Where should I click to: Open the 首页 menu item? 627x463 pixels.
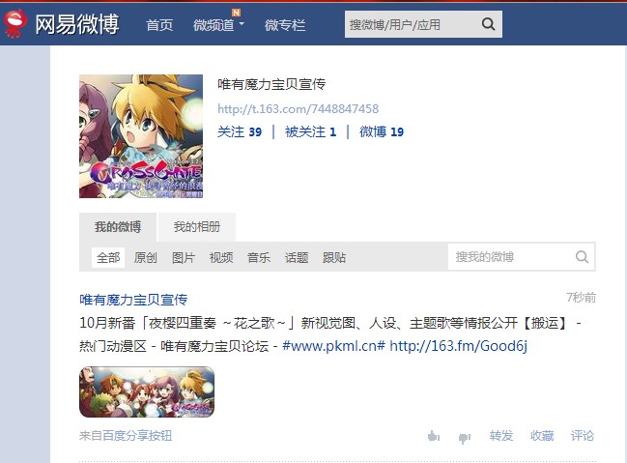(x=159, y=25)
